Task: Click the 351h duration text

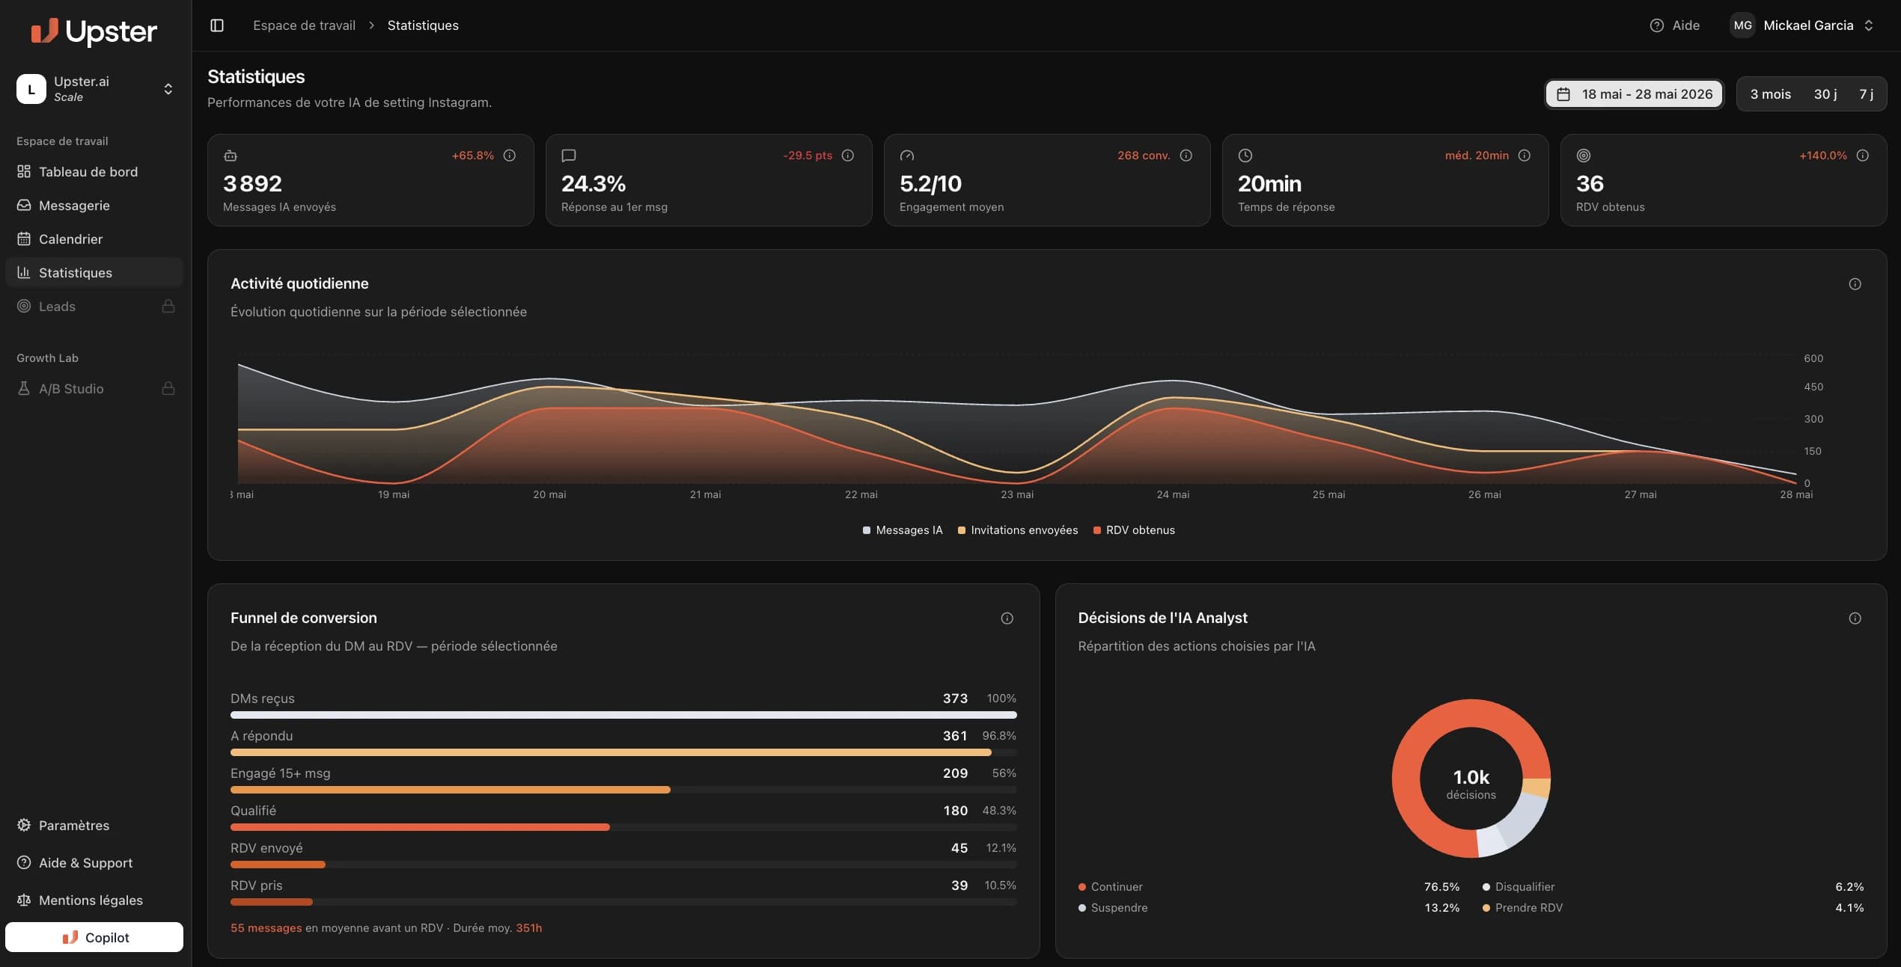Action: click(528, 928)
